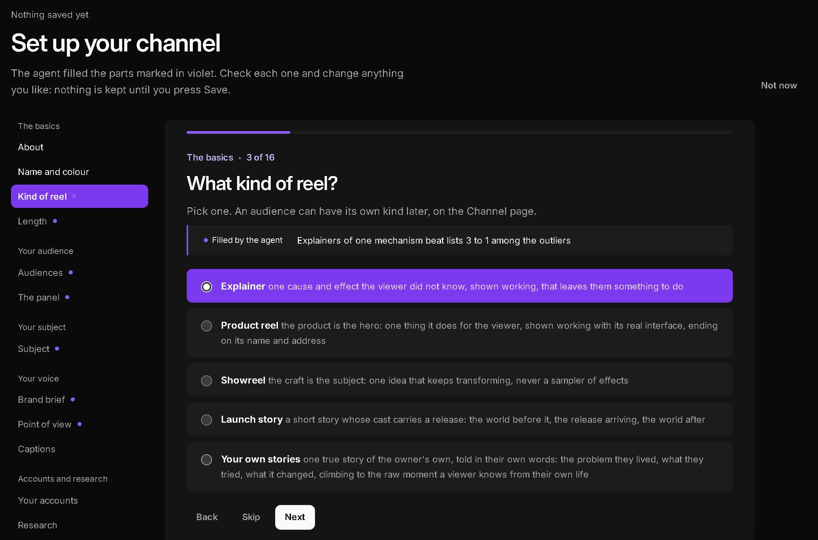Go to the Point of view step

coord(80,424)
